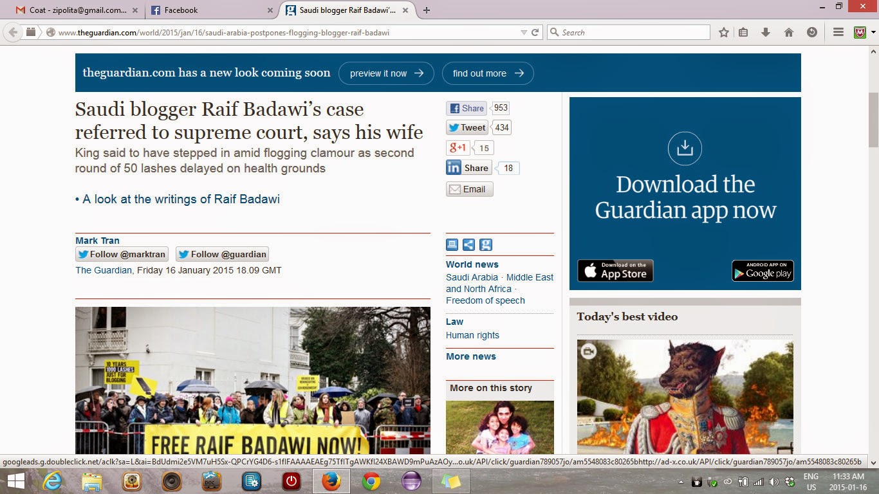
Task: Open the Firefox hamburger menu
Action: pyautogui.click(x=838, y=32)
